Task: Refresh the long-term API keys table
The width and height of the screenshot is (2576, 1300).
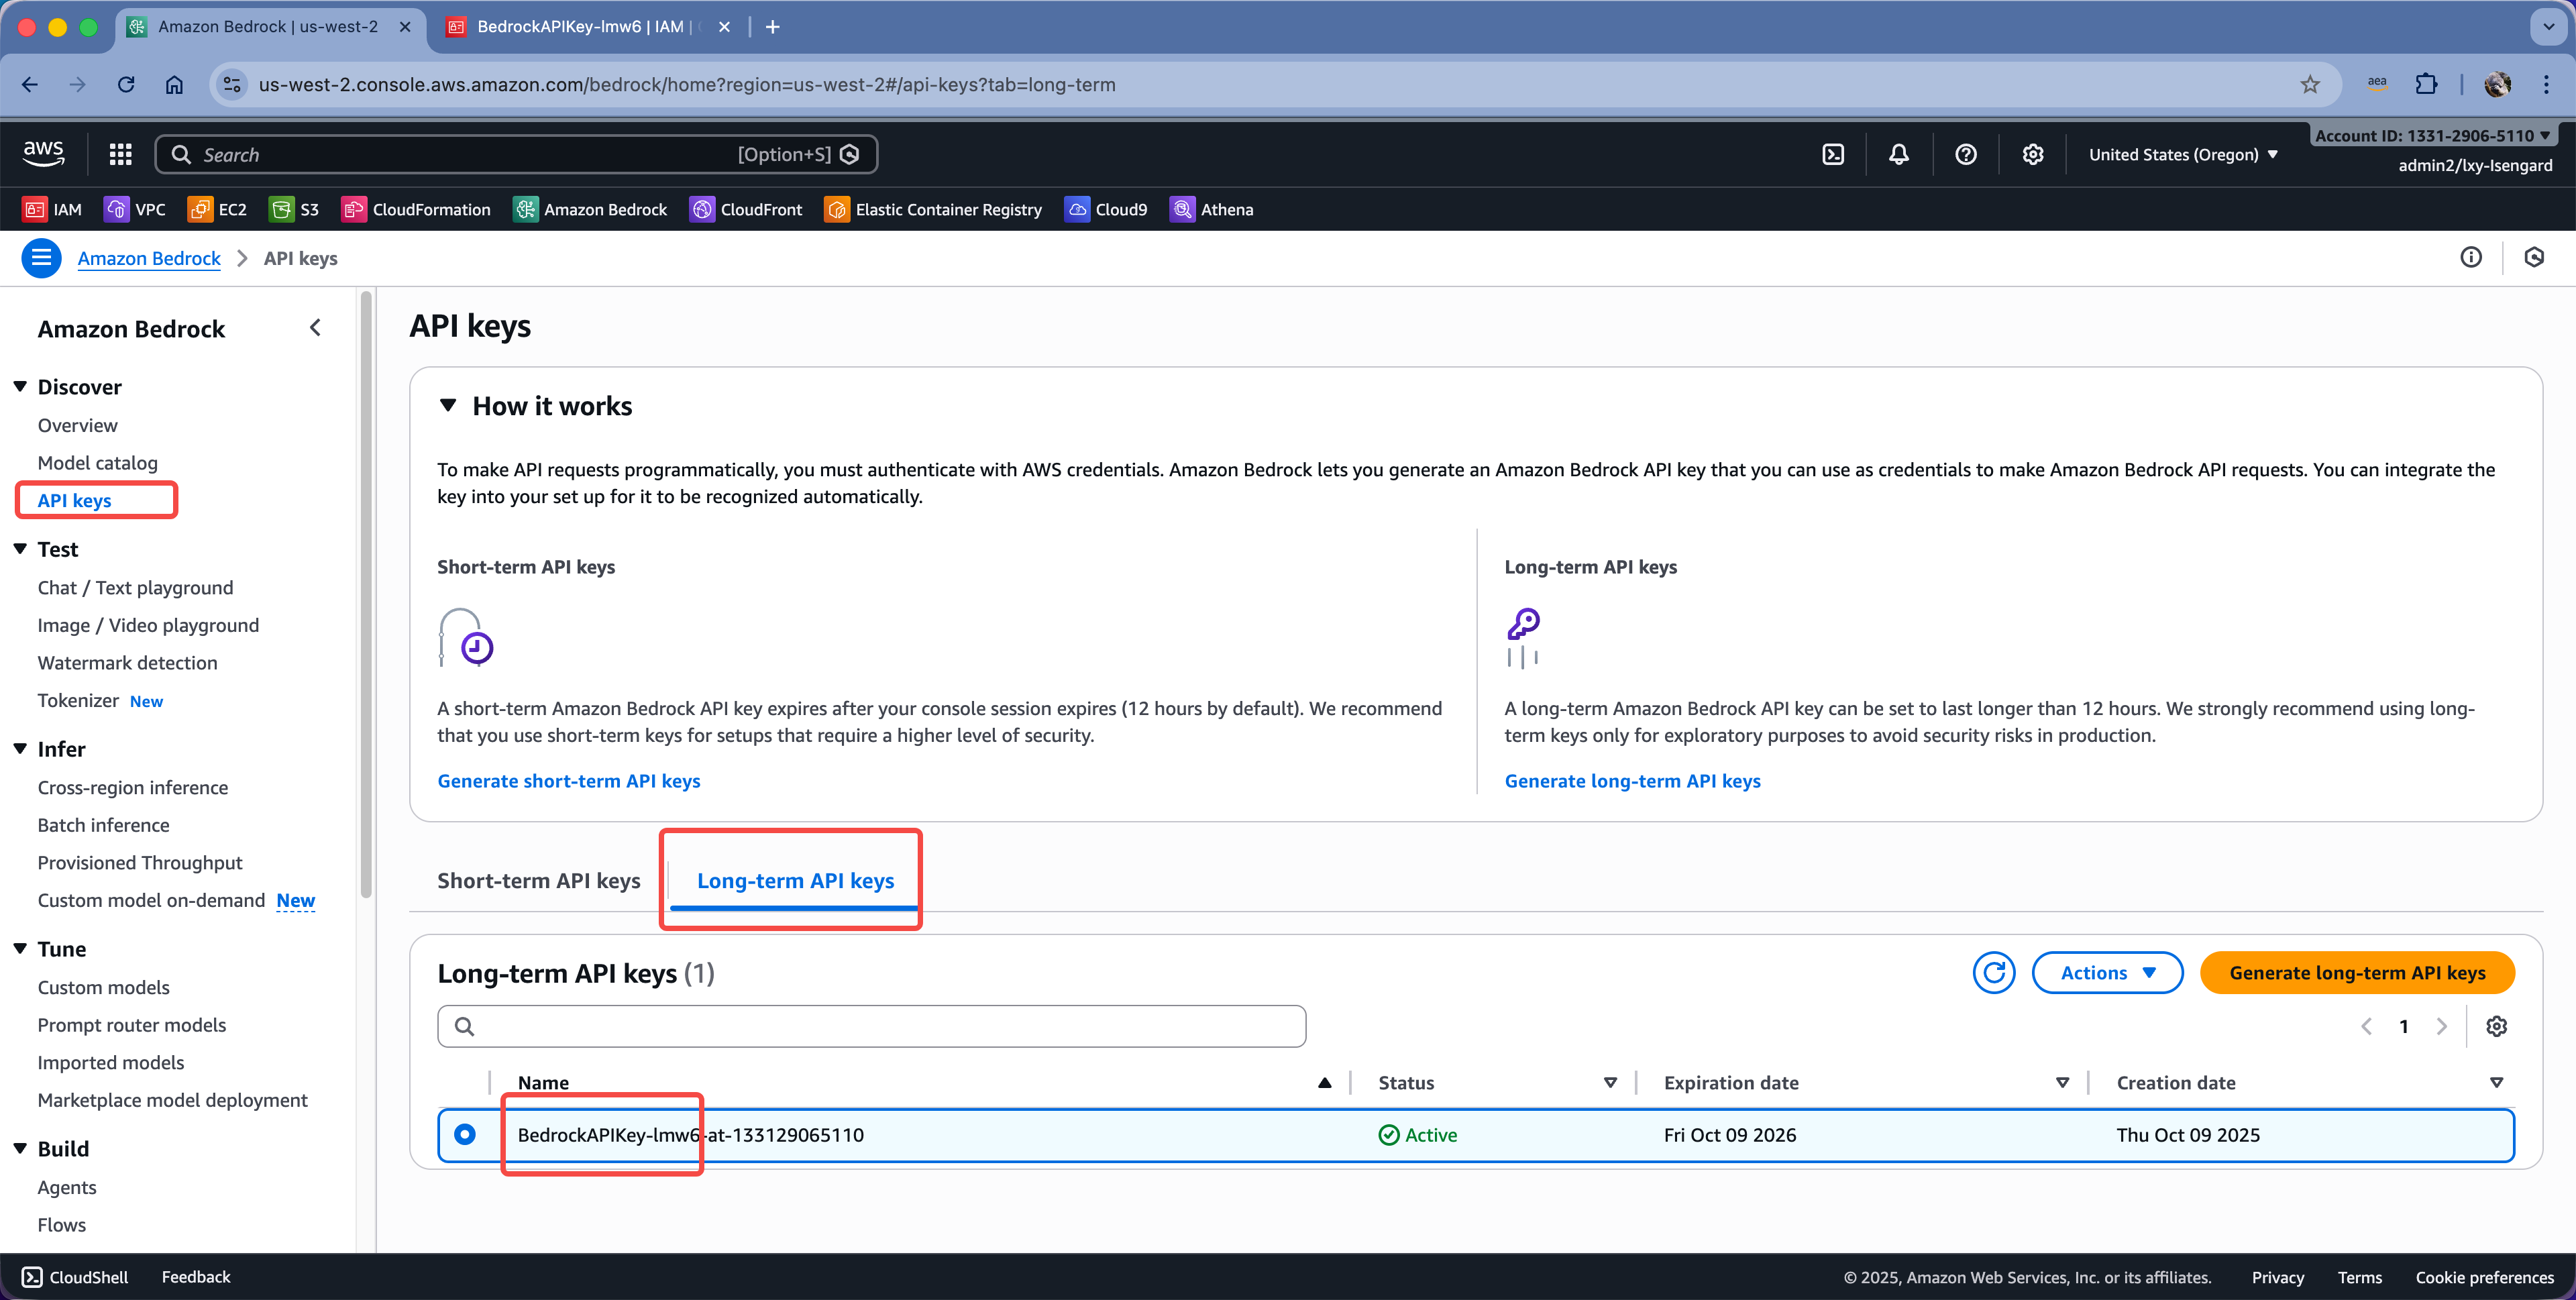Action: coord(1993,973)
